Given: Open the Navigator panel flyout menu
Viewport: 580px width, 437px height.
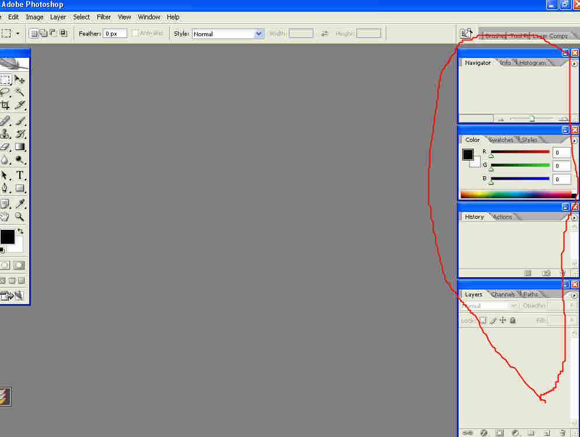Looking at the screenshot, I should click(x=574, y=64).
